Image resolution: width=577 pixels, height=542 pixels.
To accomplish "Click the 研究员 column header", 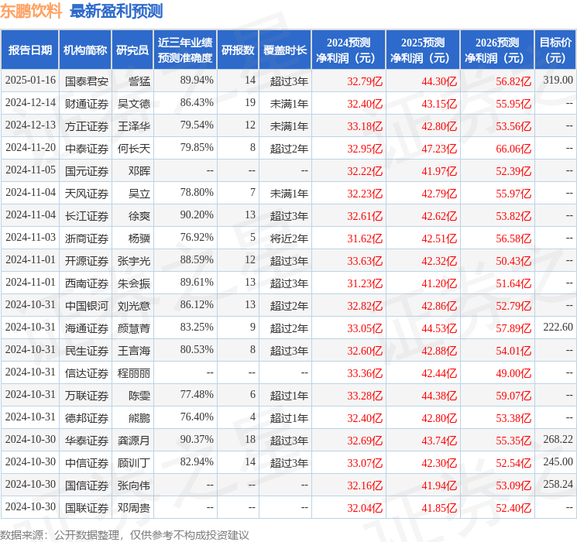I will point(132,50).
